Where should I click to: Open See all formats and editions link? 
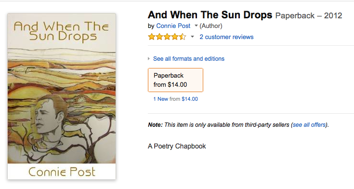[x=189, y=59]
